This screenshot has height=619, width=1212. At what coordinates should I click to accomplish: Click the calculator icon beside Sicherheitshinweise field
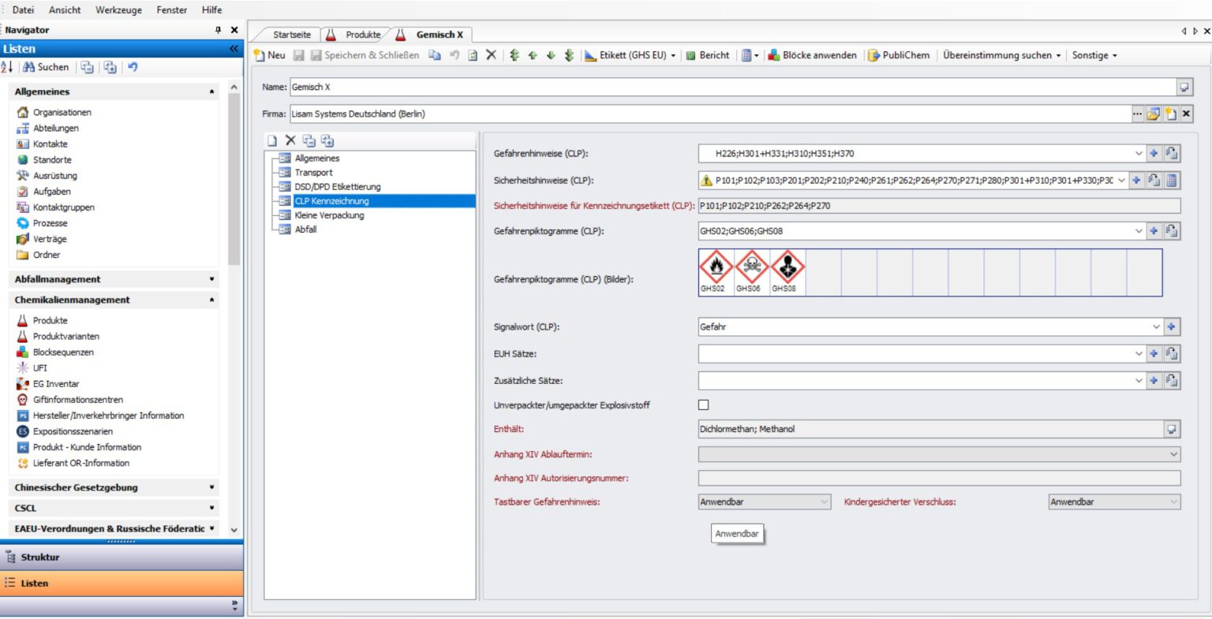pyautogui.click(x=1172, y=181)
